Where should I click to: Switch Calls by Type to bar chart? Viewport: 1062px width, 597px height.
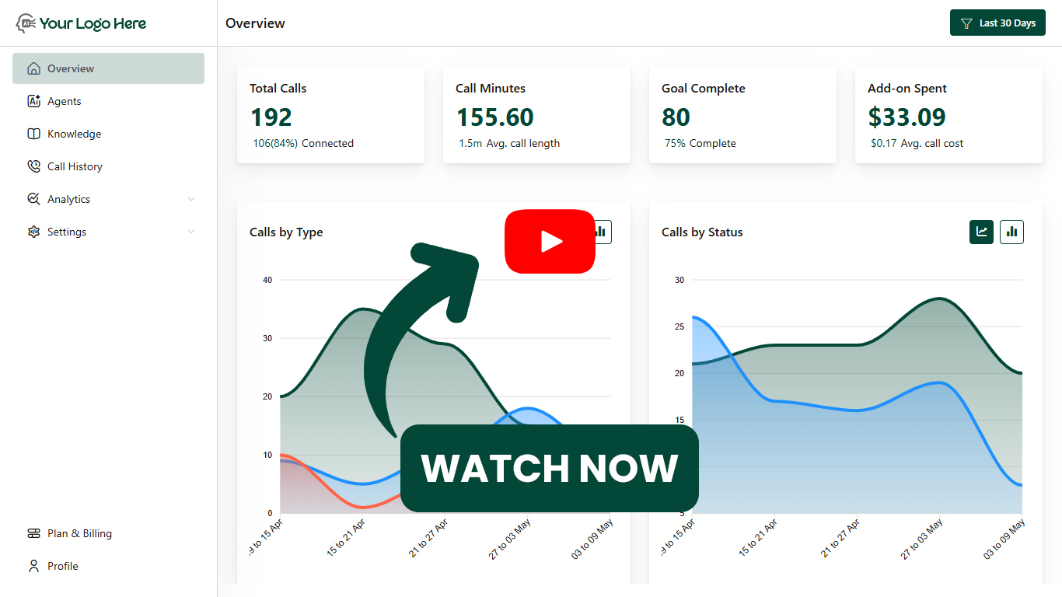(601, 232)
